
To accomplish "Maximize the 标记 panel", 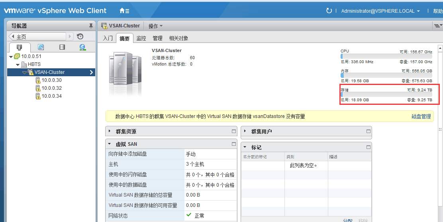I will pos(368,147).
